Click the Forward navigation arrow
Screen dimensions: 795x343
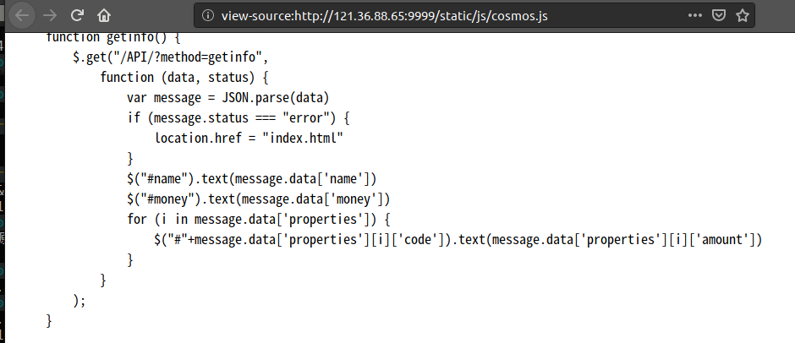coord(50,15)
